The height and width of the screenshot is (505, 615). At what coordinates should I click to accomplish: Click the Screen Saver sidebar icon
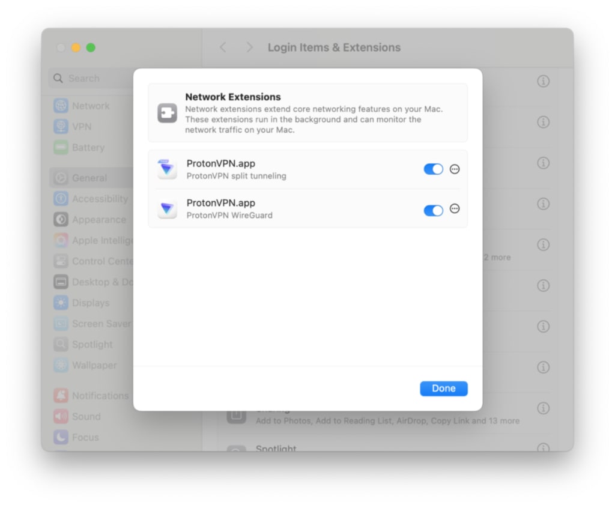61,324
